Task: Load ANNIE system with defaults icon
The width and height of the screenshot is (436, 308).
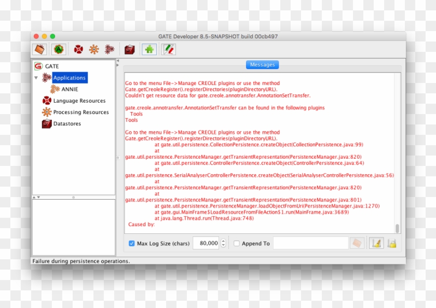Action: [59, 49]
